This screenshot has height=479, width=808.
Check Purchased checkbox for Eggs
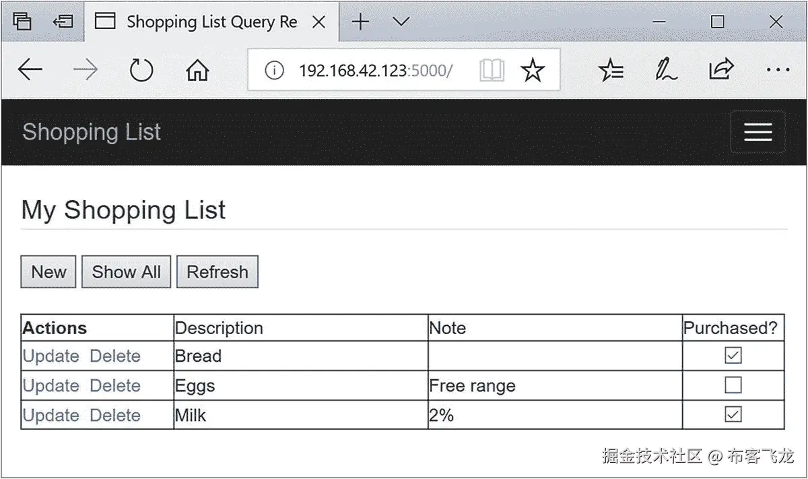(x=733, y=385)
